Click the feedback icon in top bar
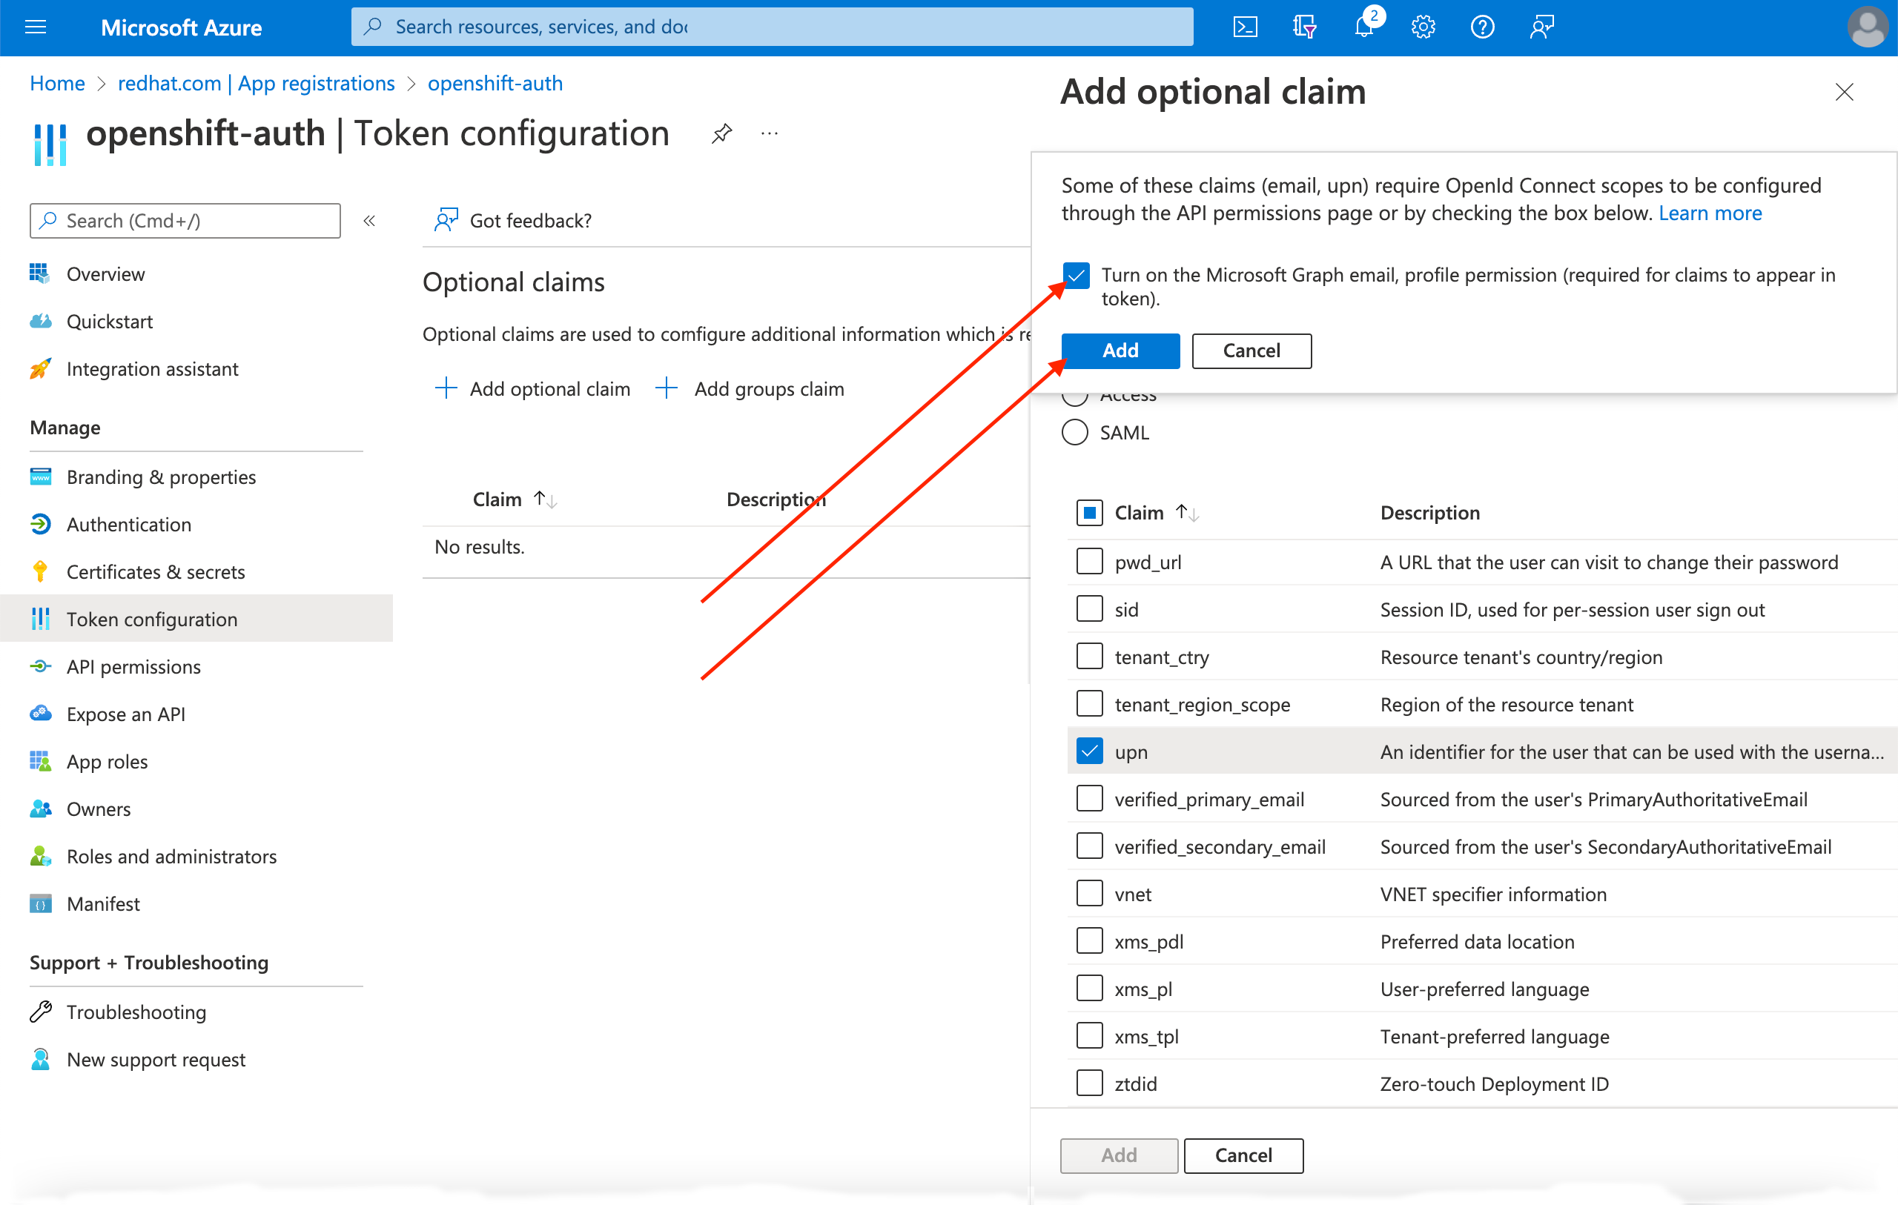Viewport: 1898px width, 1205px height. pos(1541,27)
